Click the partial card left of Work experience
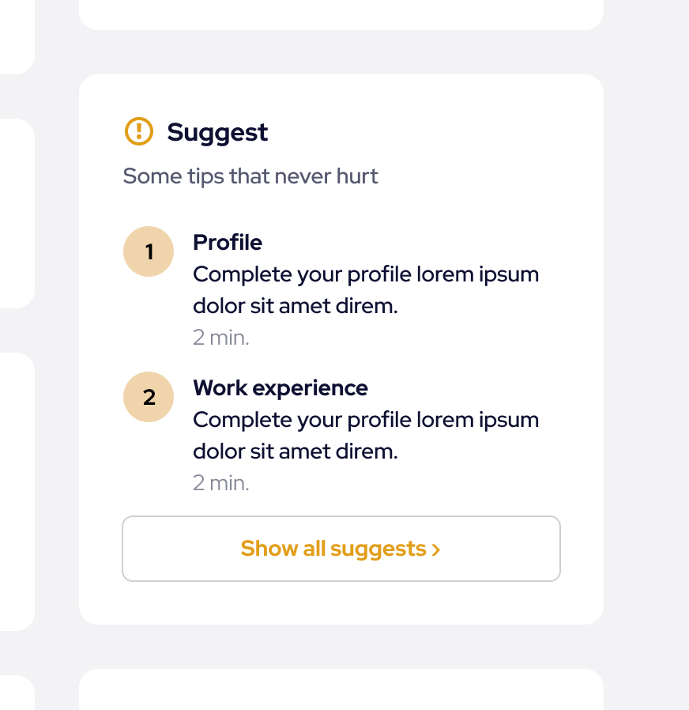 [16, 490]
